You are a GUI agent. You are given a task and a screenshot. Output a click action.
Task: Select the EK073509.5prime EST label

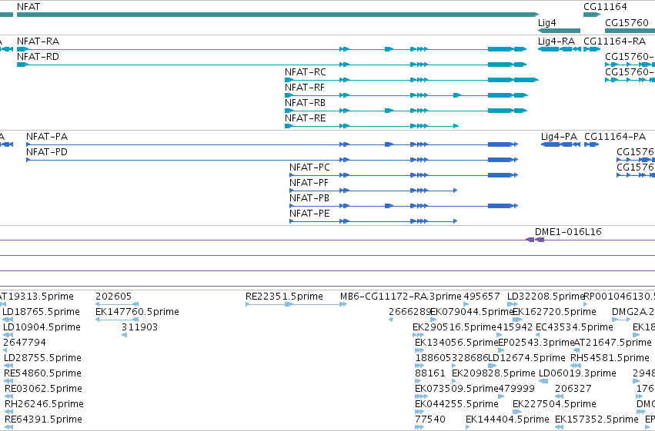456,390
